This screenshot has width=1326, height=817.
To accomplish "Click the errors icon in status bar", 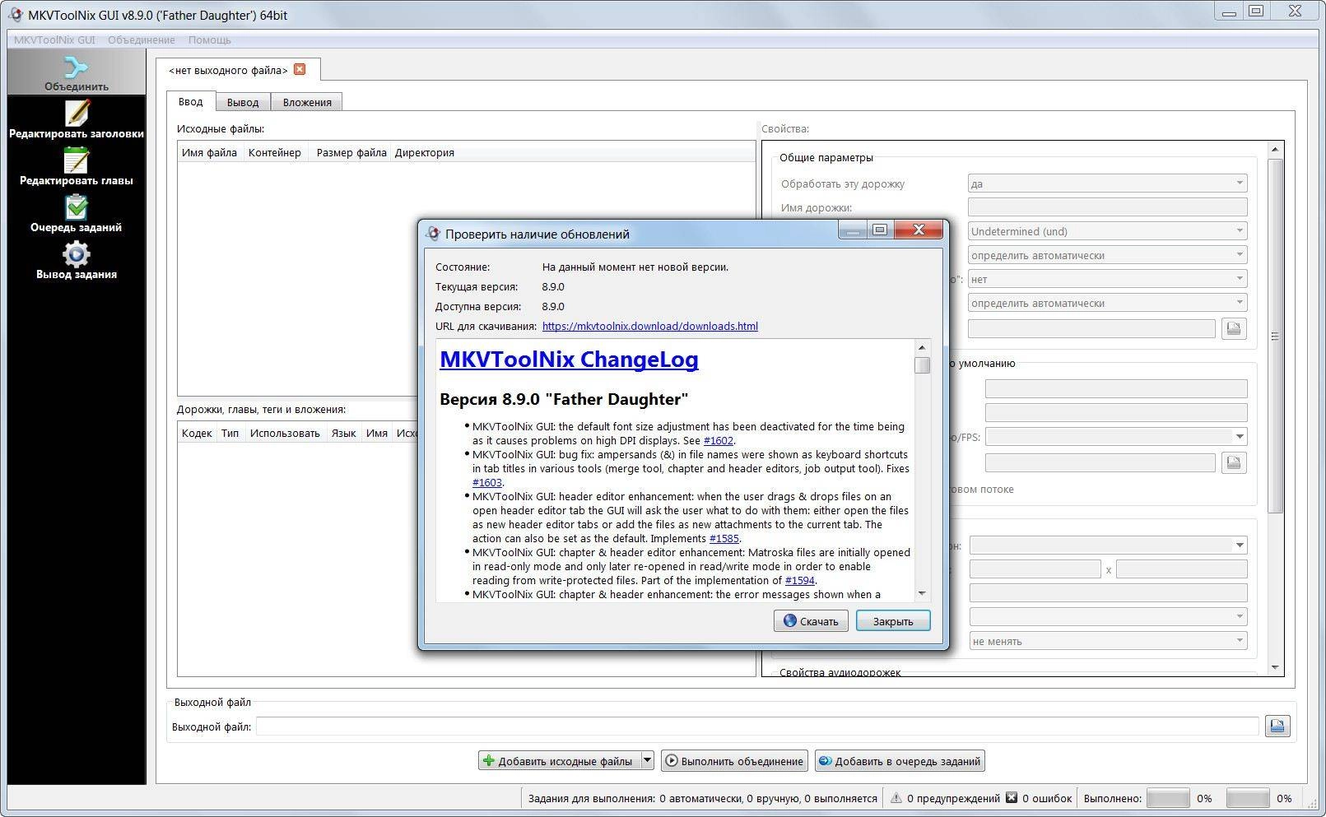I will click(x=1012, y=797).
